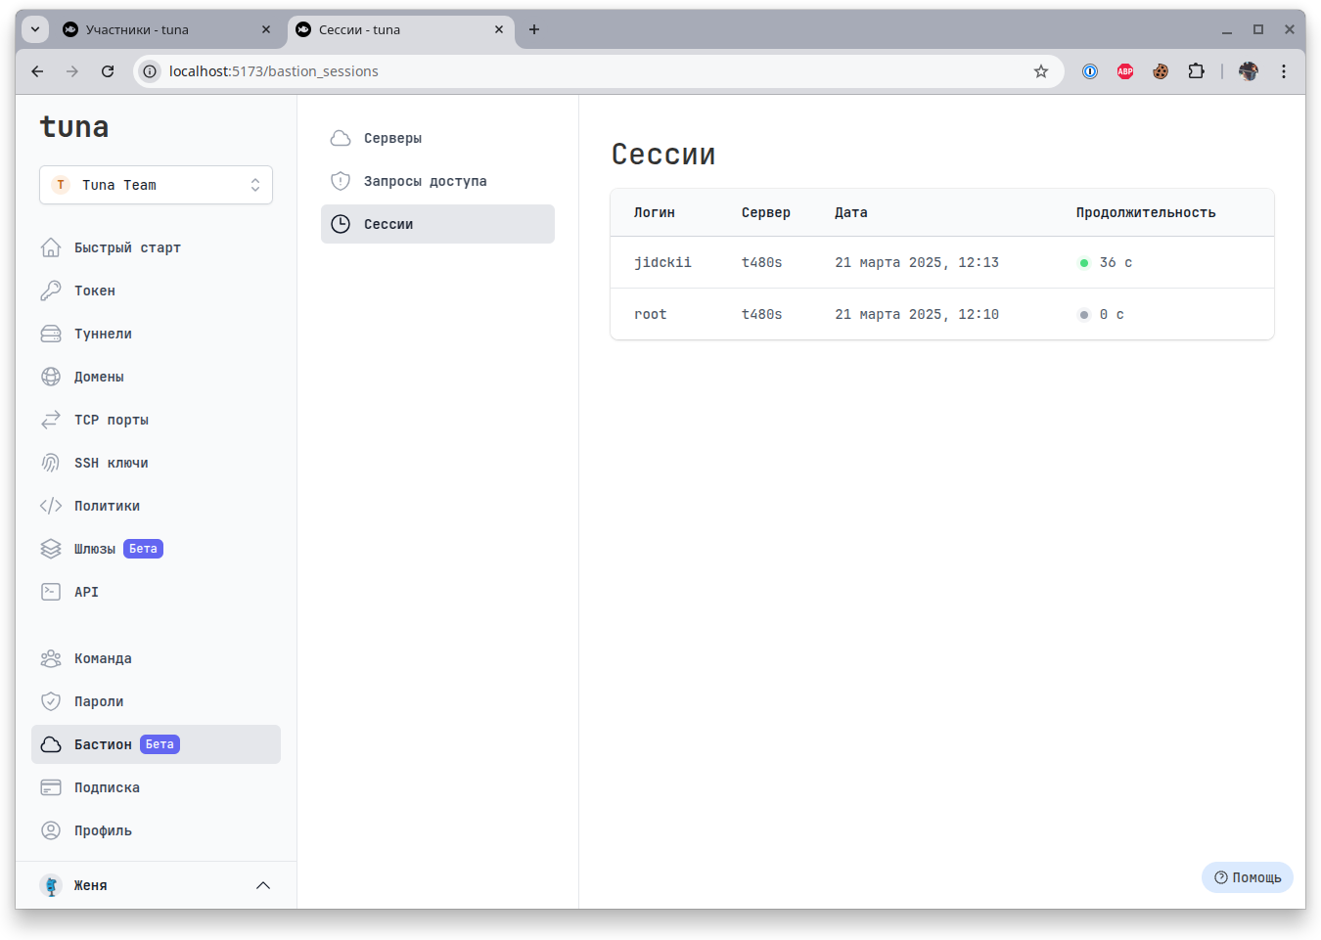Image resolution: width=1321 pixels, height=940 pixels.
Task: Open the Быстрый старт link
Action: [x=127, y=247]
